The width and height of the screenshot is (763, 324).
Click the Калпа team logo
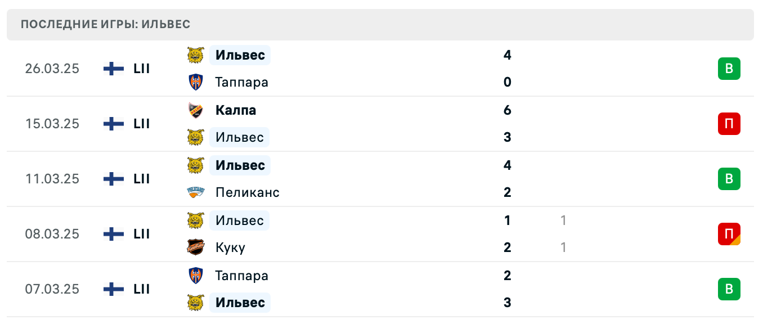(x=195, y=110)
